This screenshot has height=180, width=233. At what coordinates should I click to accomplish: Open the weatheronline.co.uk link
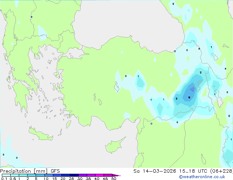pos(202,177)
